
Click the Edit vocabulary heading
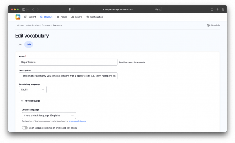(x=32, y=36)
